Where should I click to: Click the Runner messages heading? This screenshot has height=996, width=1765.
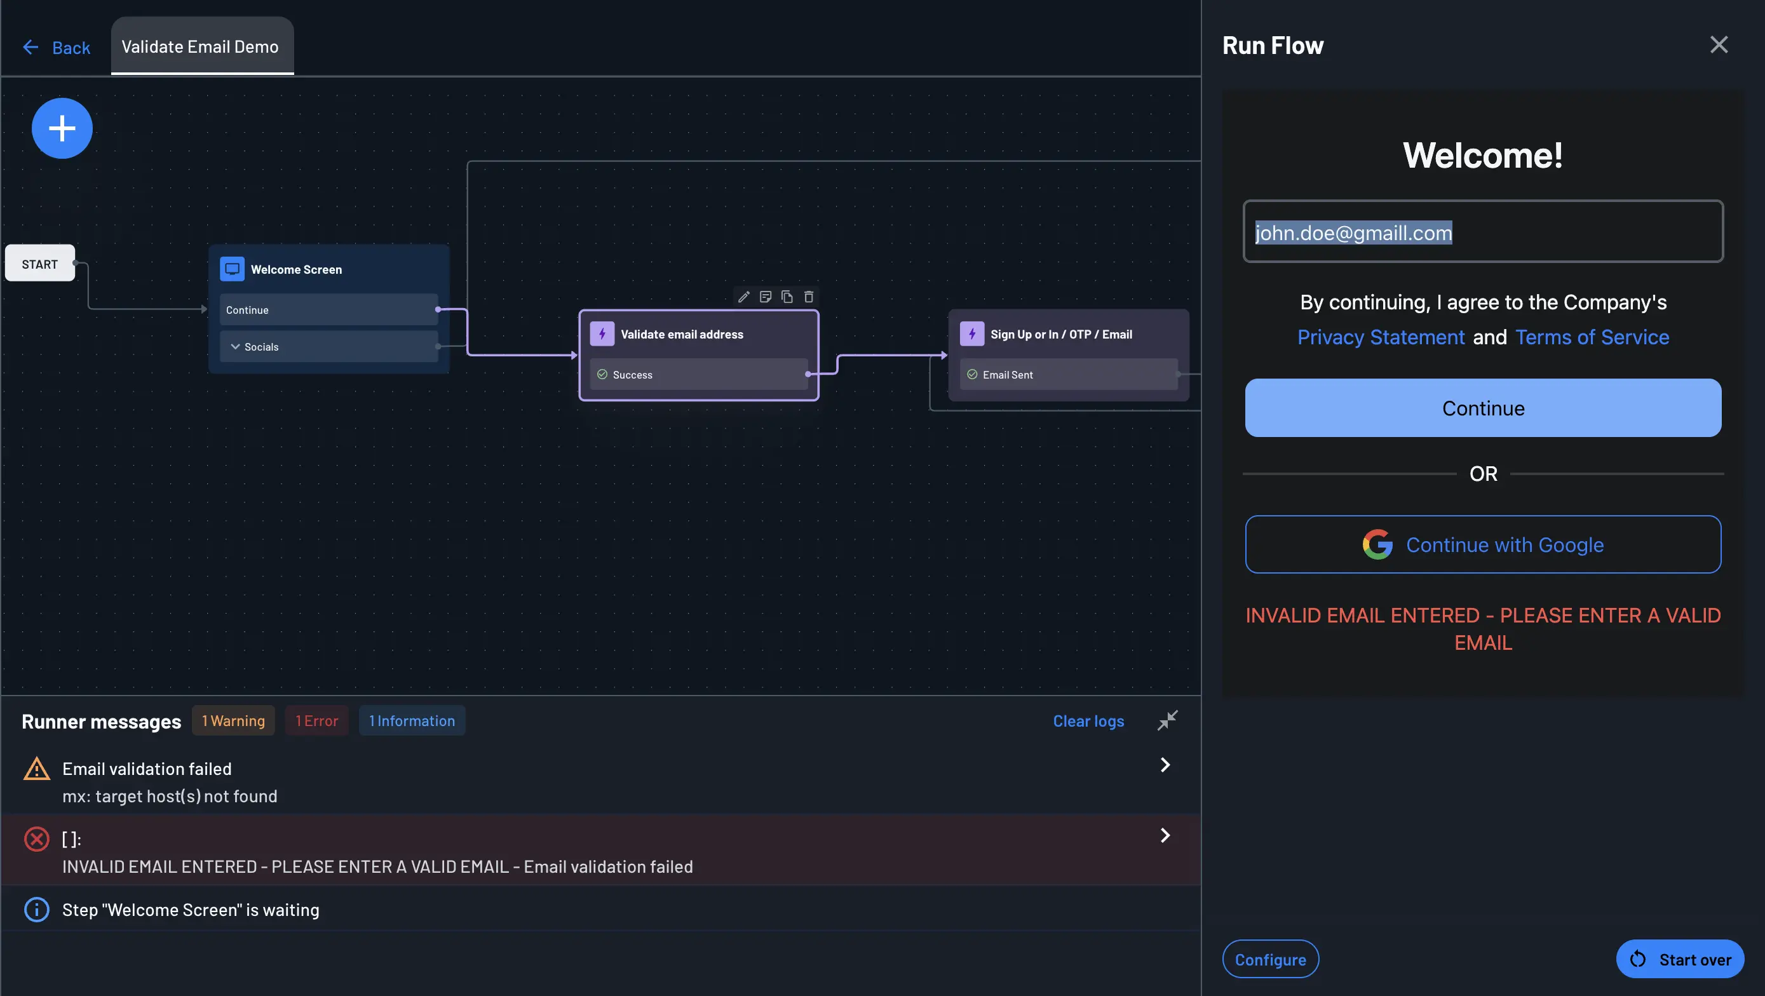(102, 722)
